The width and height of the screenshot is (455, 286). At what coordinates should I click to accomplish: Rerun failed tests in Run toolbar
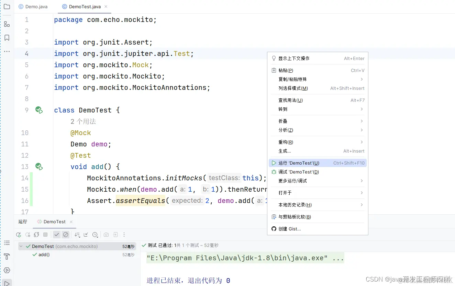[27, 235]
